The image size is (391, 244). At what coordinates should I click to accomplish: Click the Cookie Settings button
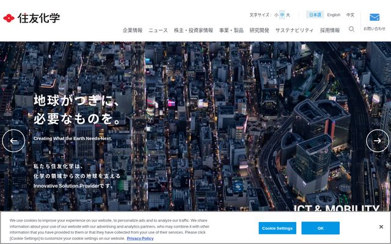(277, 228)
